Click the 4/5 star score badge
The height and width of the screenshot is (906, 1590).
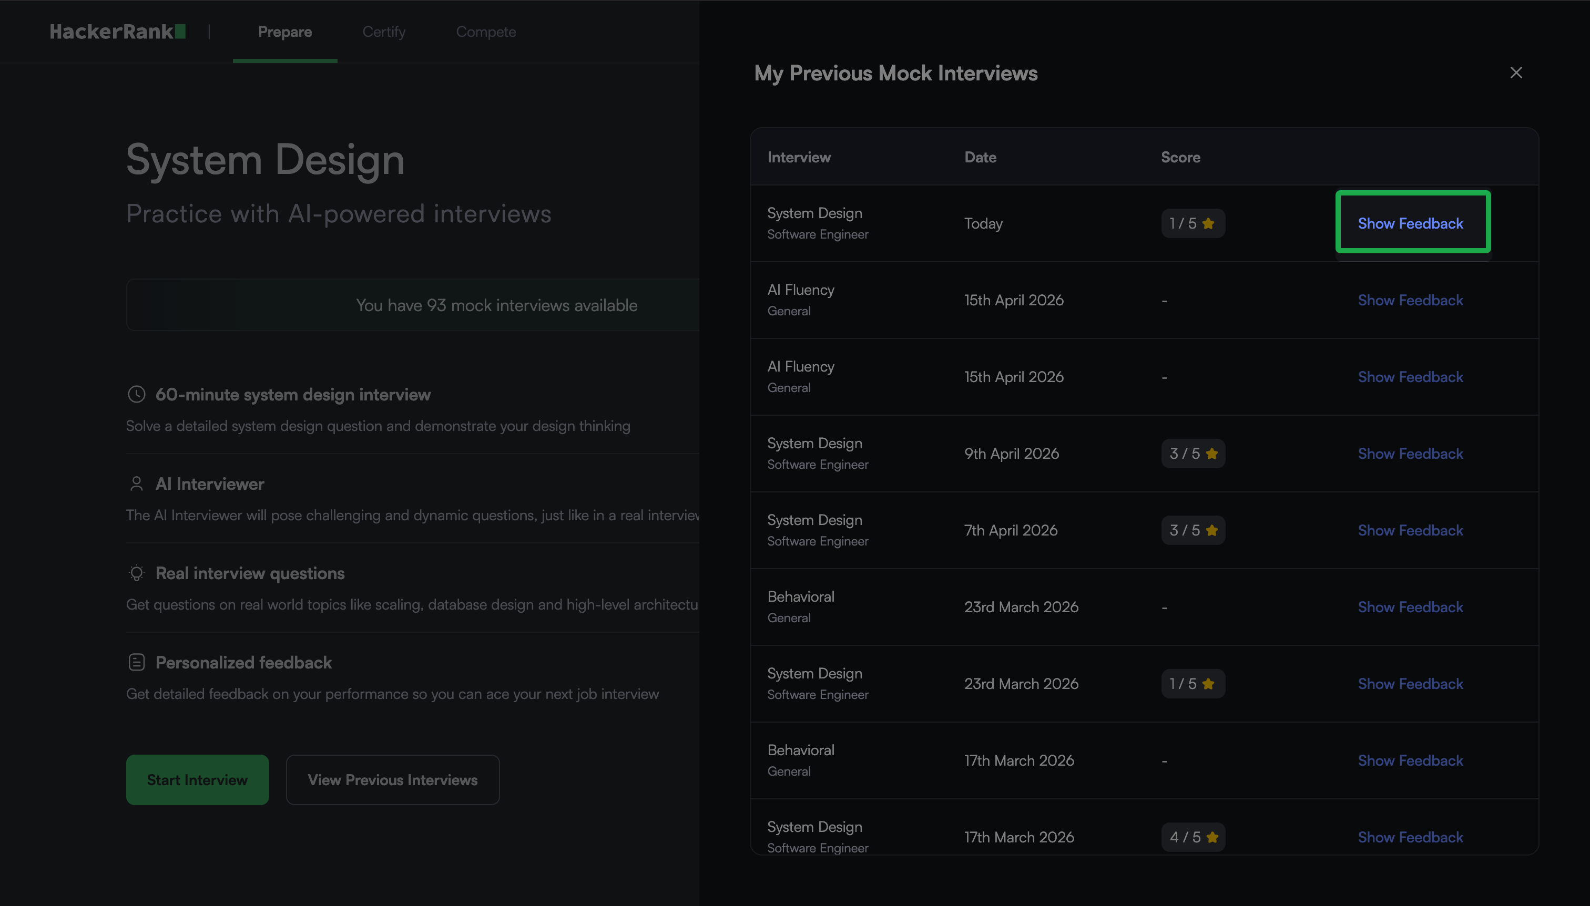click(1193, 837)
